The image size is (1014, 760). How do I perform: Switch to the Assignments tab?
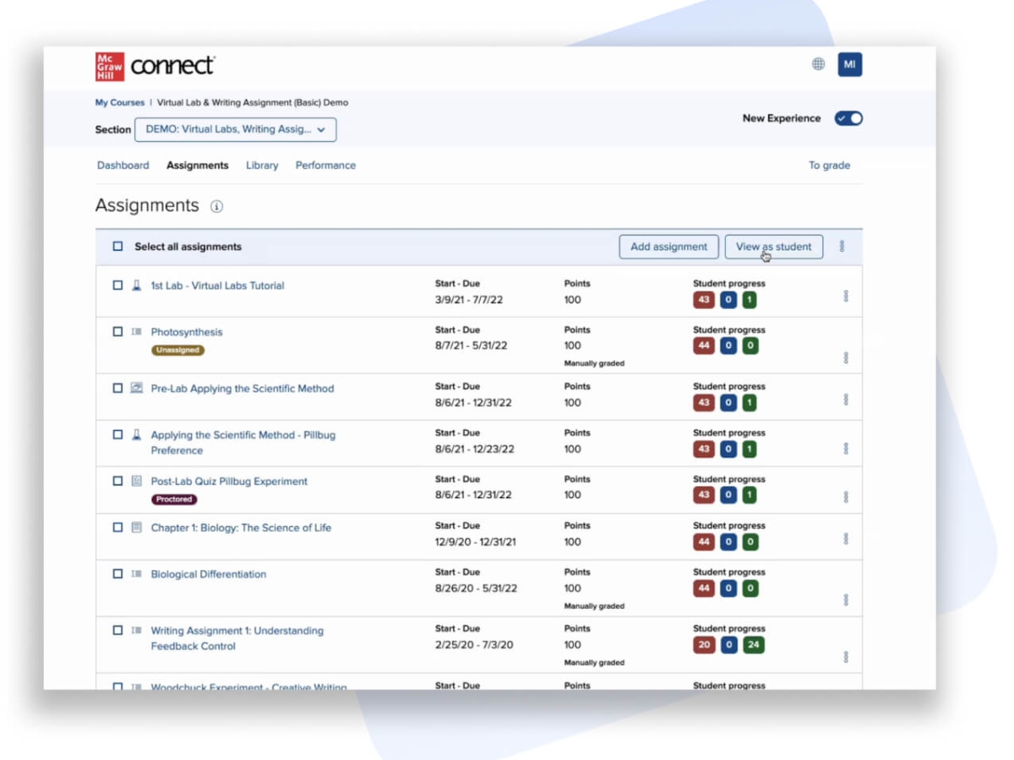(x=198, y=166)
